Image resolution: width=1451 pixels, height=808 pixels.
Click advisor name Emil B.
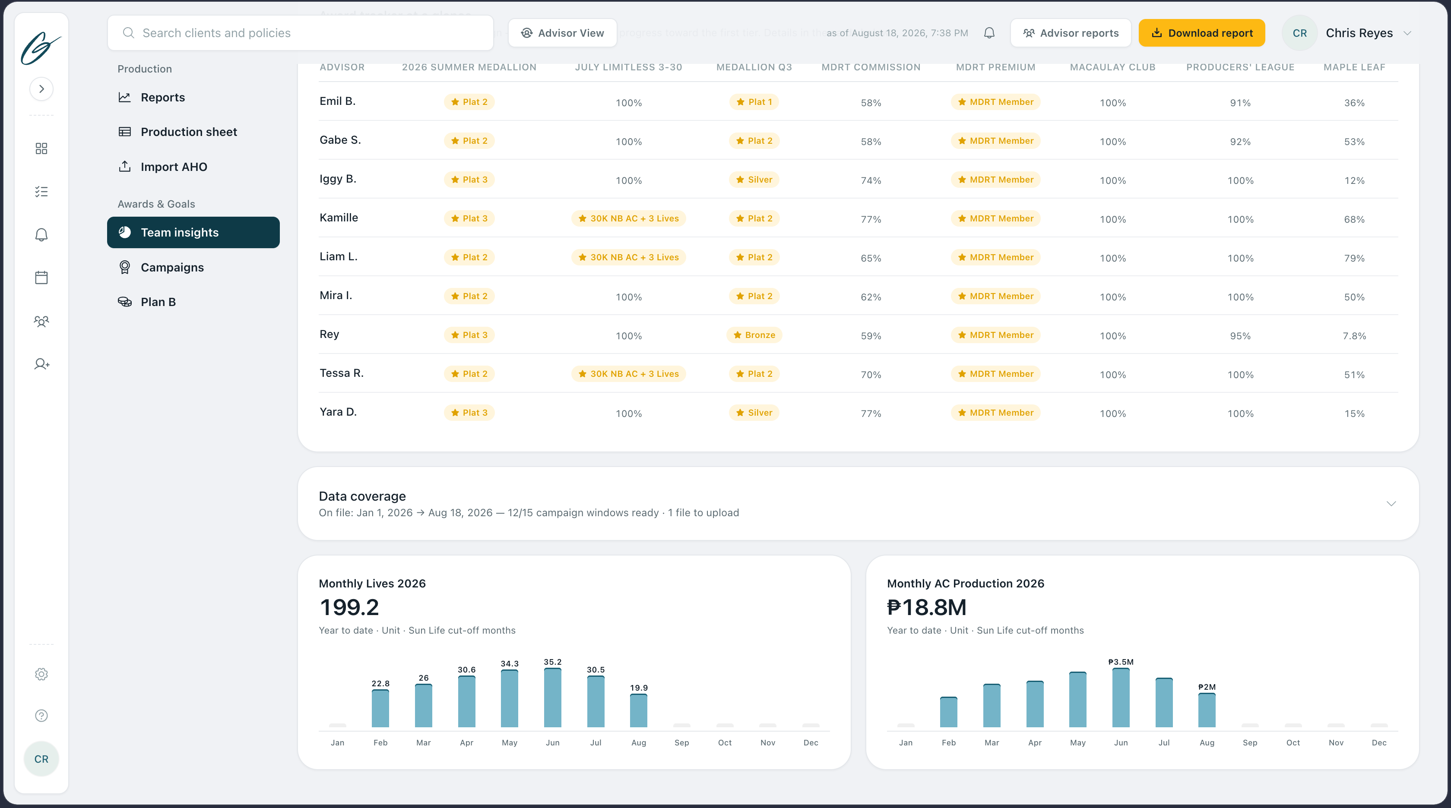click(337, 101)
